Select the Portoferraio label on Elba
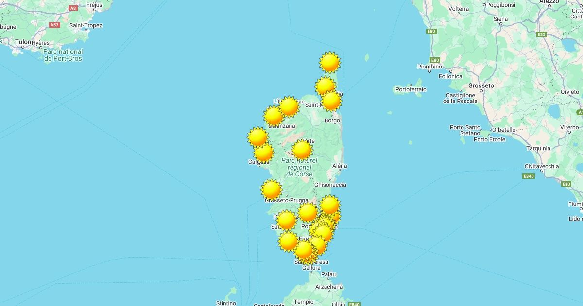 tap(411, 89)
